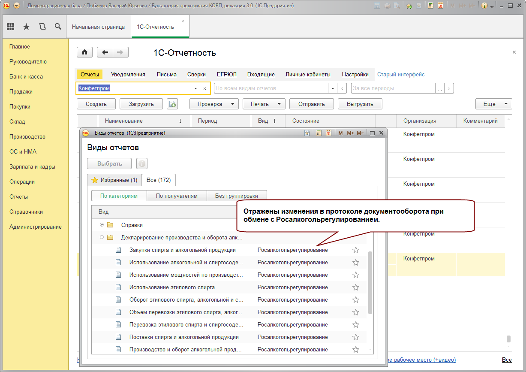
Task: Click the Отправить button
Action: [311, 104]
